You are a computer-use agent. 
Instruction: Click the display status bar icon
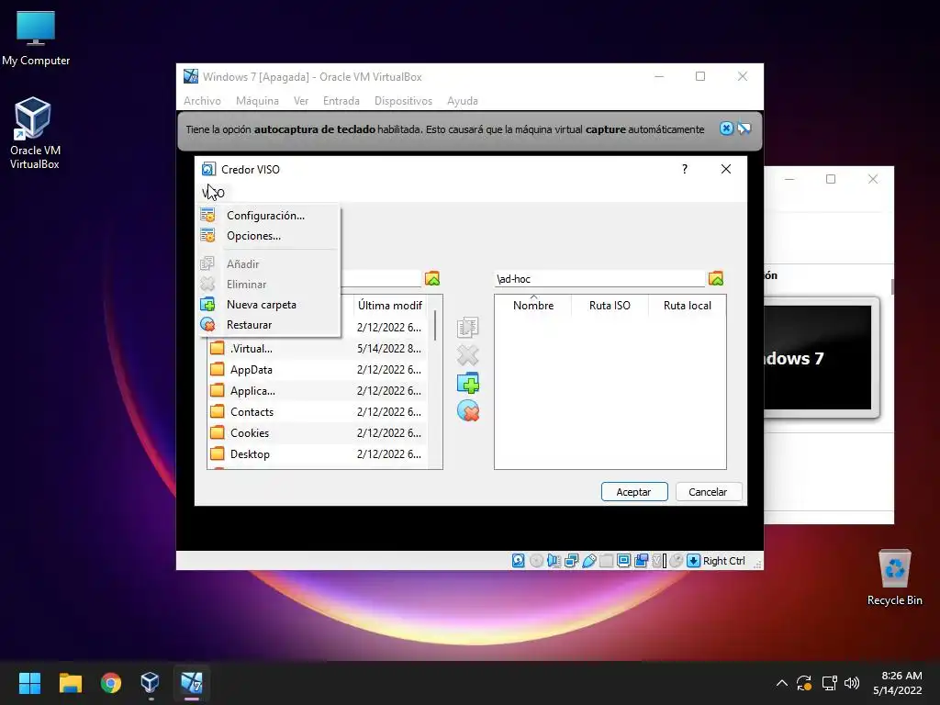(623, 561)
